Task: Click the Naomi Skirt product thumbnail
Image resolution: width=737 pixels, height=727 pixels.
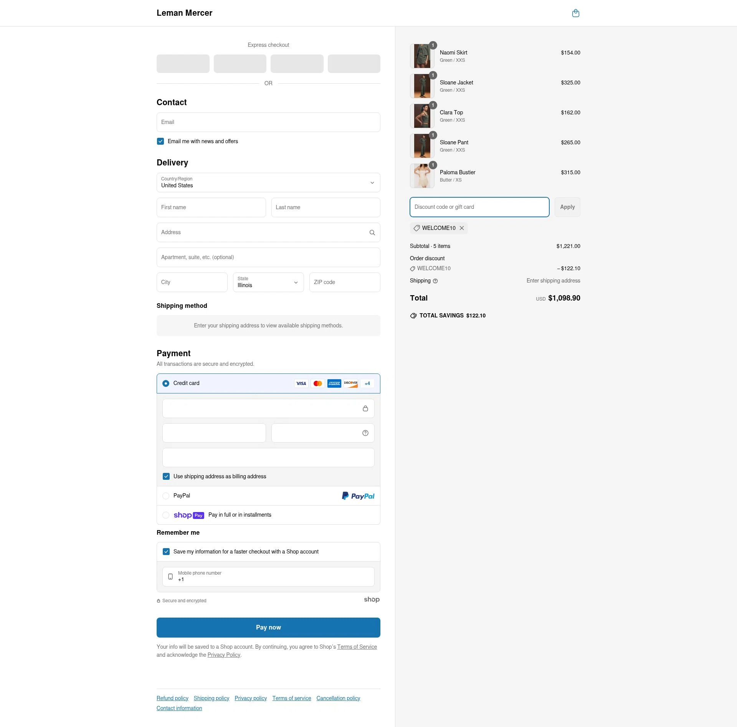Action: coord(422,56)
